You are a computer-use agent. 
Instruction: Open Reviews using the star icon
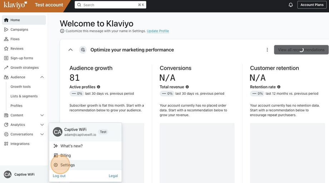tap(6, 49)
